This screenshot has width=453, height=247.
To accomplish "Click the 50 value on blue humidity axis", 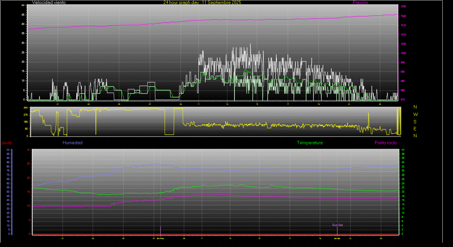I will [x=8, y=192].
